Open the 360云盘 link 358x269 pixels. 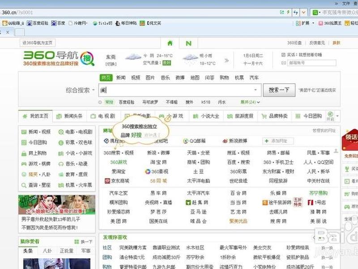[x=294, y=43]
